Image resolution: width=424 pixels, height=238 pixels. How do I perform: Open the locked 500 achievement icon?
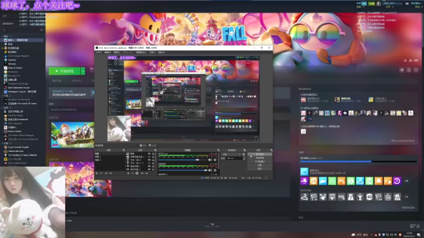point(341,197)
